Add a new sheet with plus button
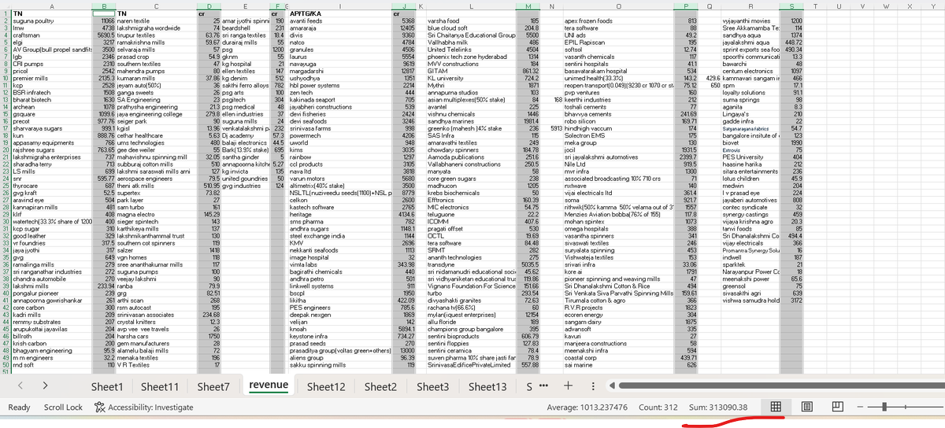 point(569,386)
